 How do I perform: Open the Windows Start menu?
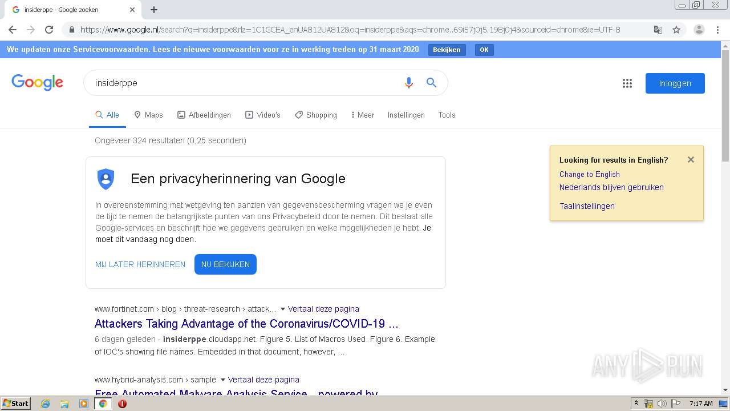[15, 404]
